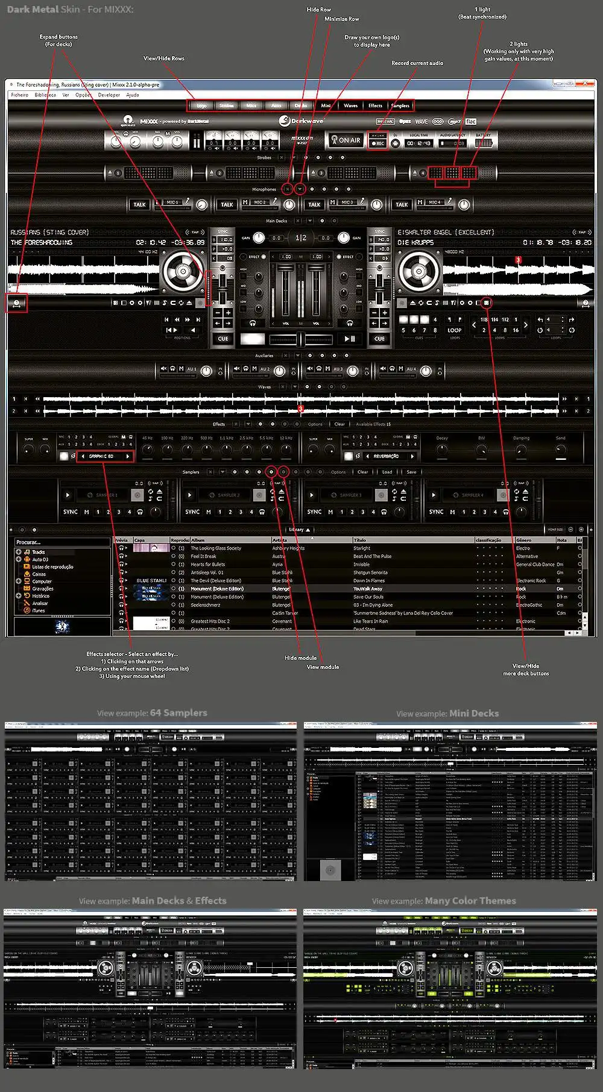Toggle SYNC on Sampler 2
Screen dimensions: 603x1092
192,512
